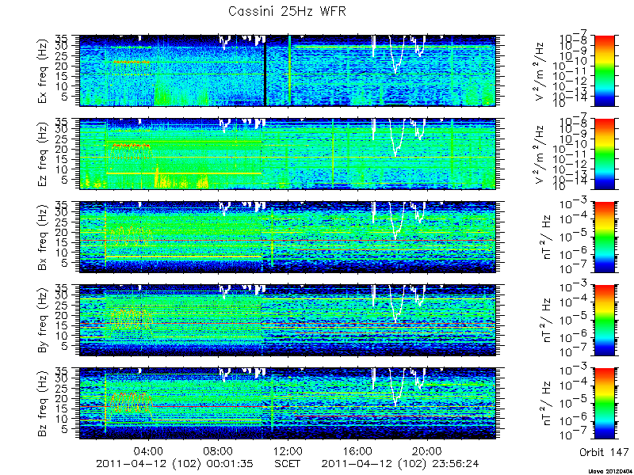Click the Cassini 25Hz WFR title
Image resolution: width=634 pixels, height=475 pixels.
point(287,11)
